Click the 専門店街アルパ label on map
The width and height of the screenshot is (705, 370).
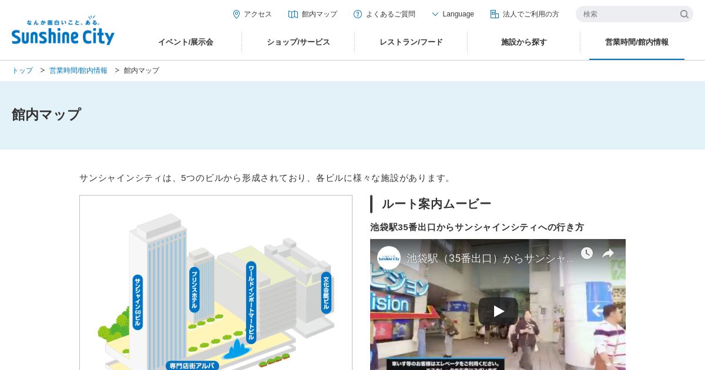click(x=192, y=365)
